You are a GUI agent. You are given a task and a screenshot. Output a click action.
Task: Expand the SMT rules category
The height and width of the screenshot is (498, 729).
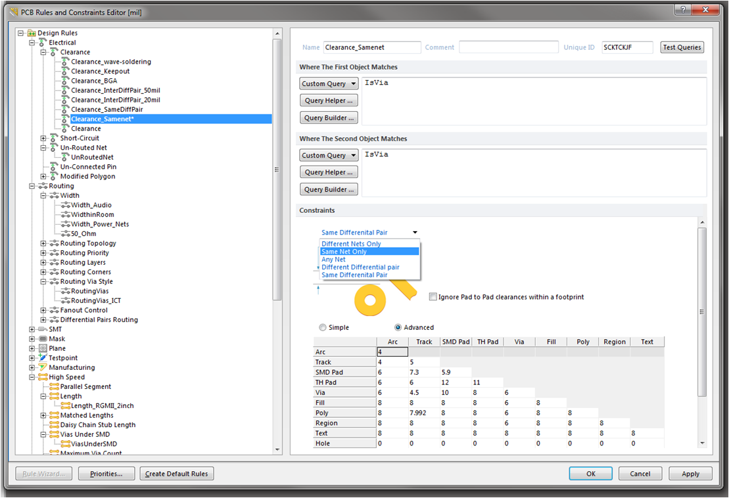[32, 329]
